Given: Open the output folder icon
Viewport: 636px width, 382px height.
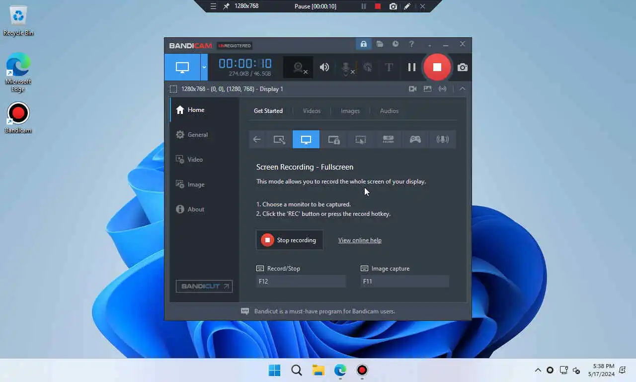Looking at the screenshot, I should [x=380, y=44].
